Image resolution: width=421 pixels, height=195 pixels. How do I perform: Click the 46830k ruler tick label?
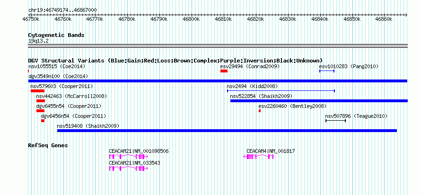coord(288,19)
